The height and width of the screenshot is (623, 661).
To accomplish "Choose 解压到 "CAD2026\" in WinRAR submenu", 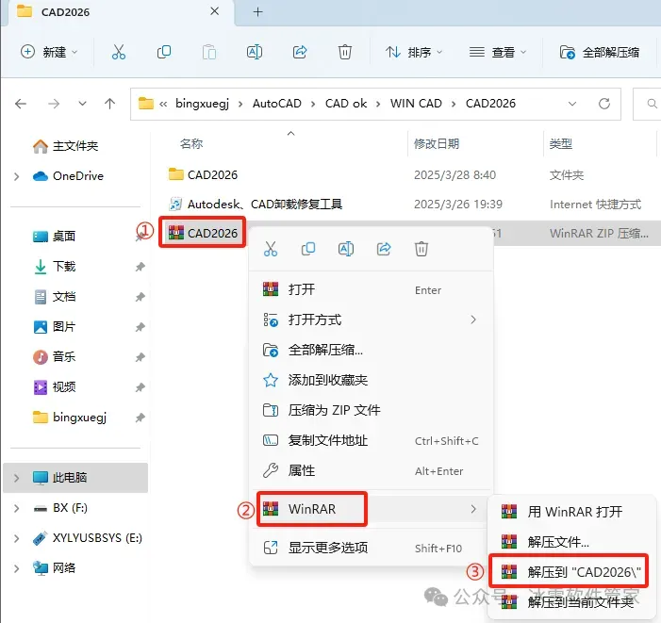I will [570, 571].
